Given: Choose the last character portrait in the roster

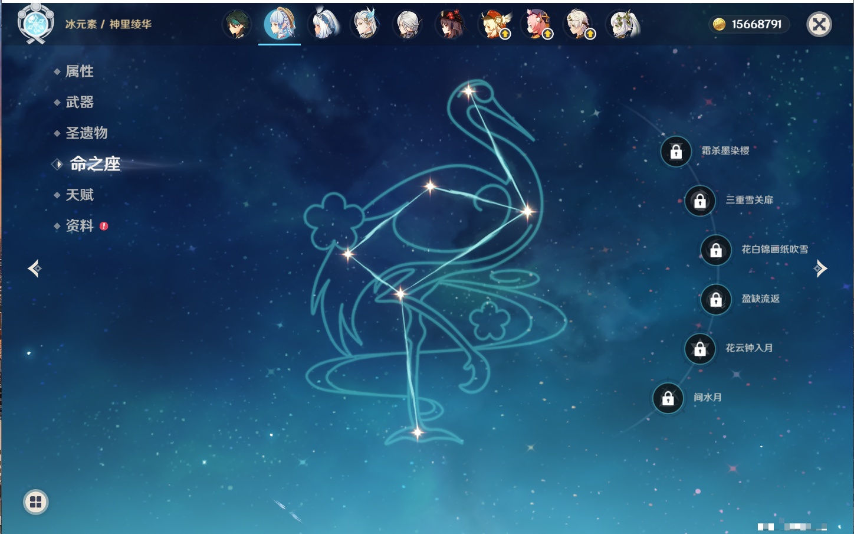Looking at the screenshot, I should tap(623, 25).
